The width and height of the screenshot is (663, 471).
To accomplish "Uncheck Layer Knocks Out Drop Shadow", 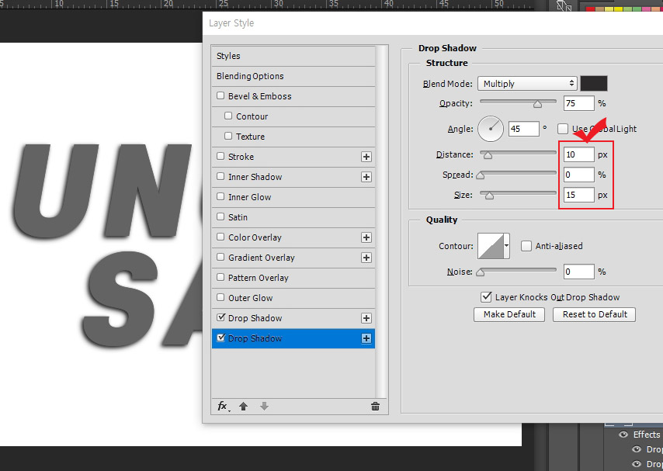I will pos(486,297).
